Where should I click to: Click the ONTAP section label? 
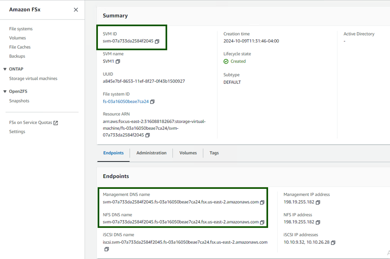click(x=16, y=69)
